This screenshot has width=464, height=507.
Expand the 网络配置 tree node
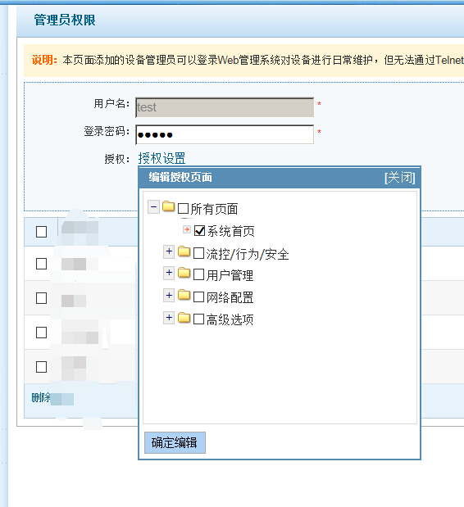coord(169,295)
